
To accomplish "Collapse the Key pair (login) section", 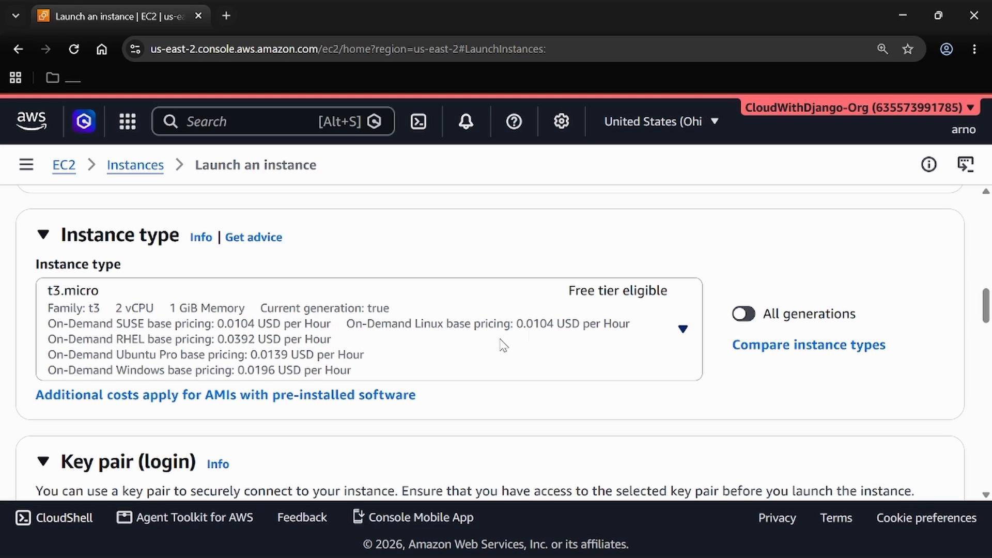I will coord(43,461).
